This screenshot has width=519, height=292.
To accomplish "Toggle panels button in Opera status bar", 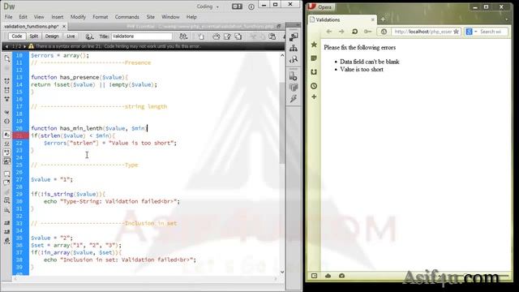I will coord(314,276).
